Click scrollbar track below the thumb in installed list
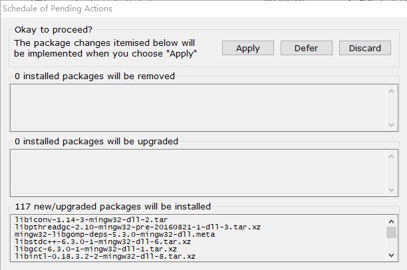Screen dimensions: 407x270 point(392,244)
